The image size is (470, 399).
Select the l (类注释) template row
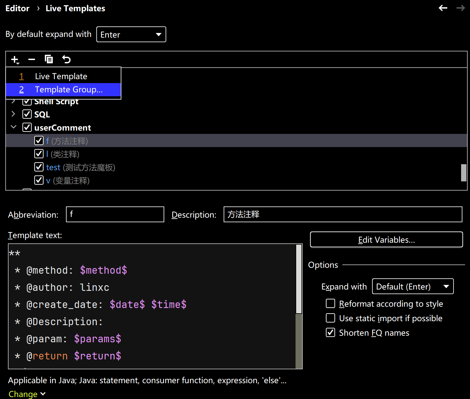[x=236, y=154]
